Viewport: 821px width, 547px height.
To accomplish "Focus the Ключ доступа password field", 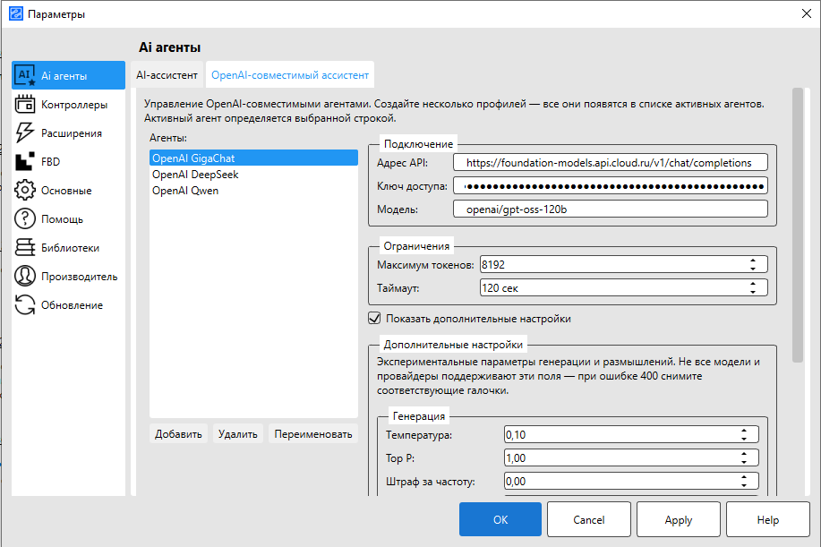I will click(611, 186).
